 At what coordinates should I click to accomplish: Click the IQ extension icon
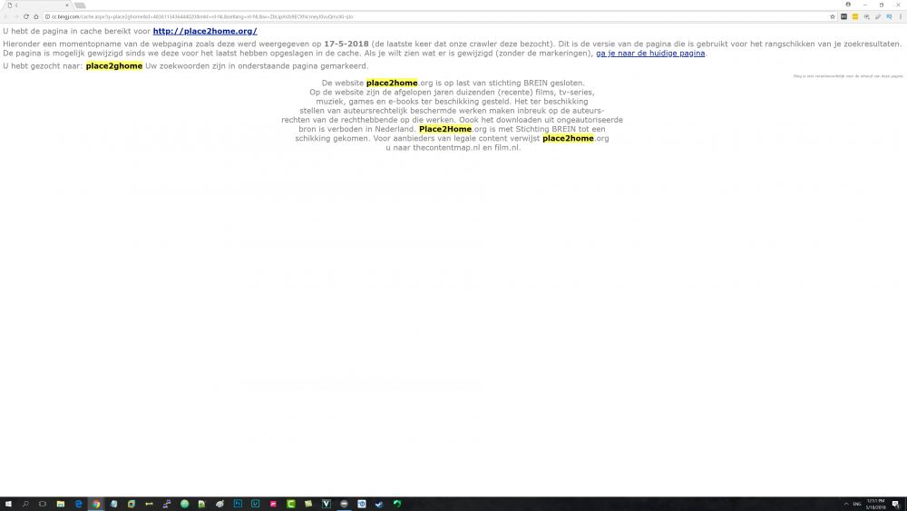click(x=889, y=16)
